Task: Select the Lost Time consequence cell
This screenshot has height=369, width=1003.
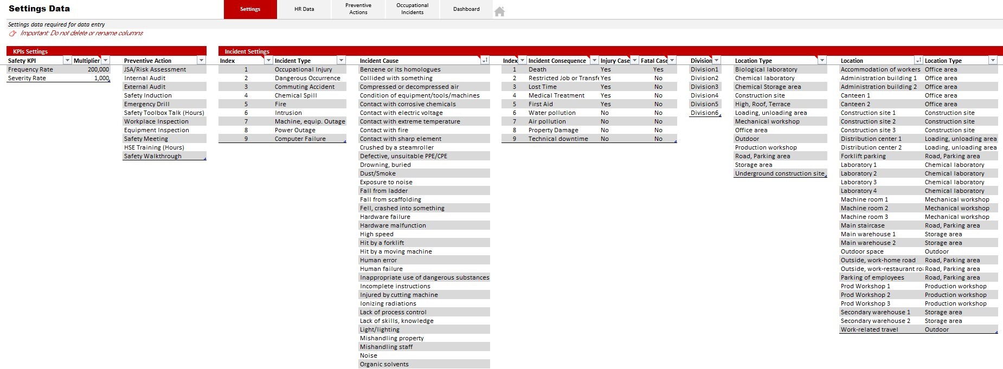Action: tap(563, 87)
